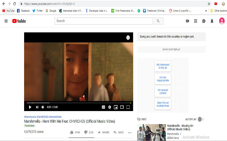Open Islamabad Jobs bookmark

[71, 11]
